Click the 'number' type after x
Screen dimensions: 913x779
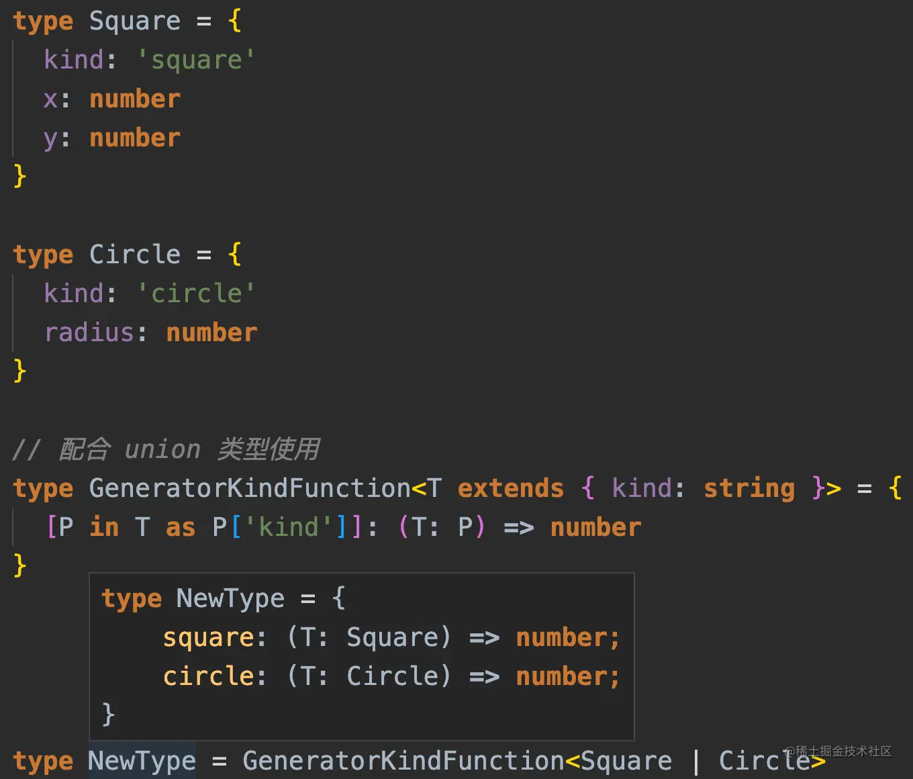click(x=136, y=99)
